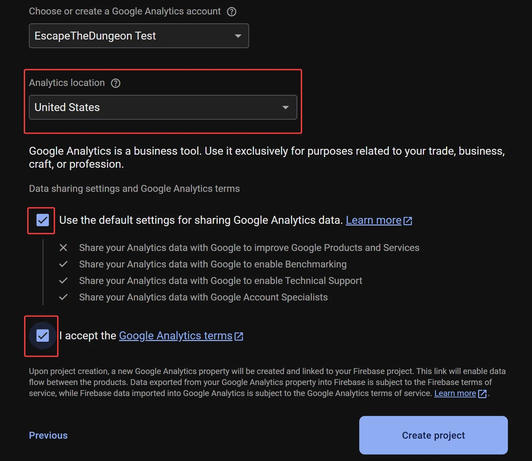Click 'Share your Analytics data to enable Technical Support' text
Viewport: 532px width, 461px height.
click(x=221, y=281)
